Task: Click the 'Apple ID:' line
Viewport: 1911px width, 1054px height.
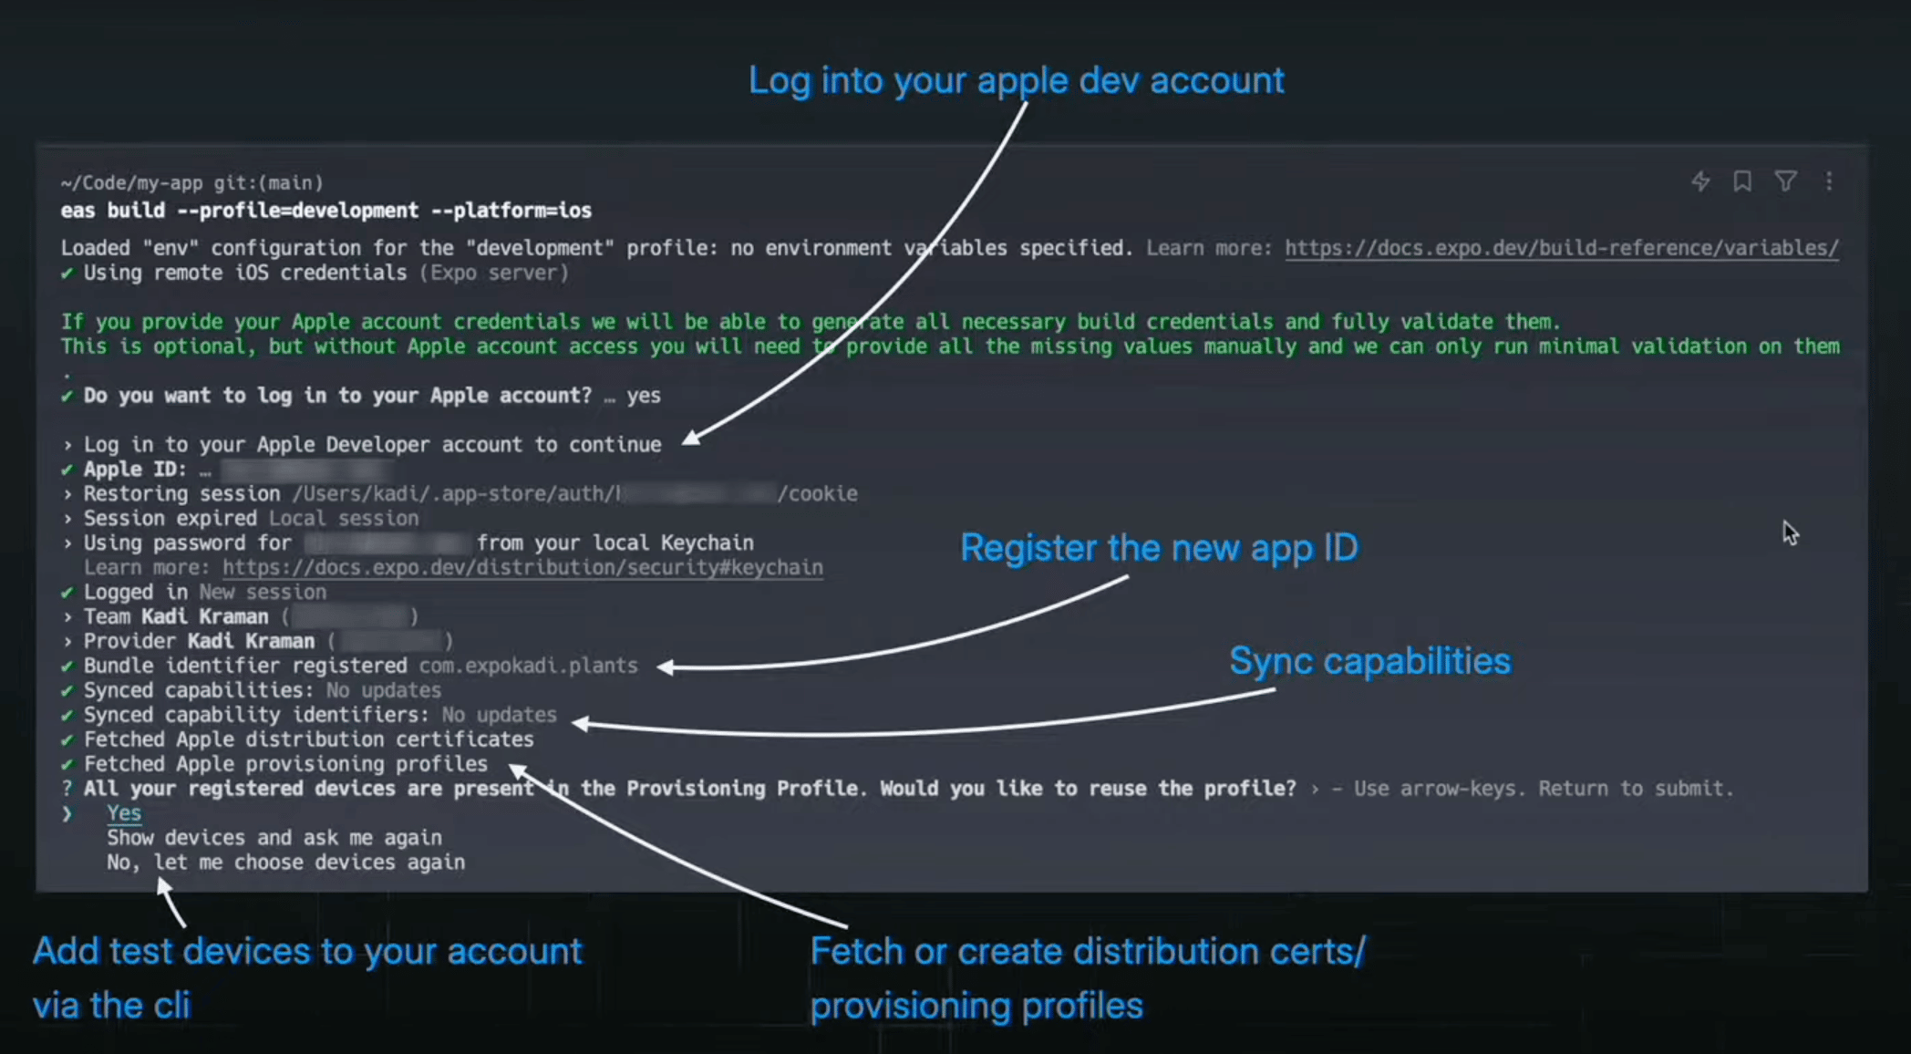Action: (x=227, y=469)
